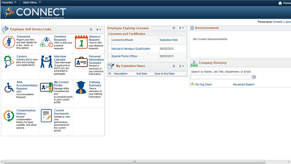Open the Overtime Requests icon
Viewport: 291px width, 164px height.
tap(46, 42)
